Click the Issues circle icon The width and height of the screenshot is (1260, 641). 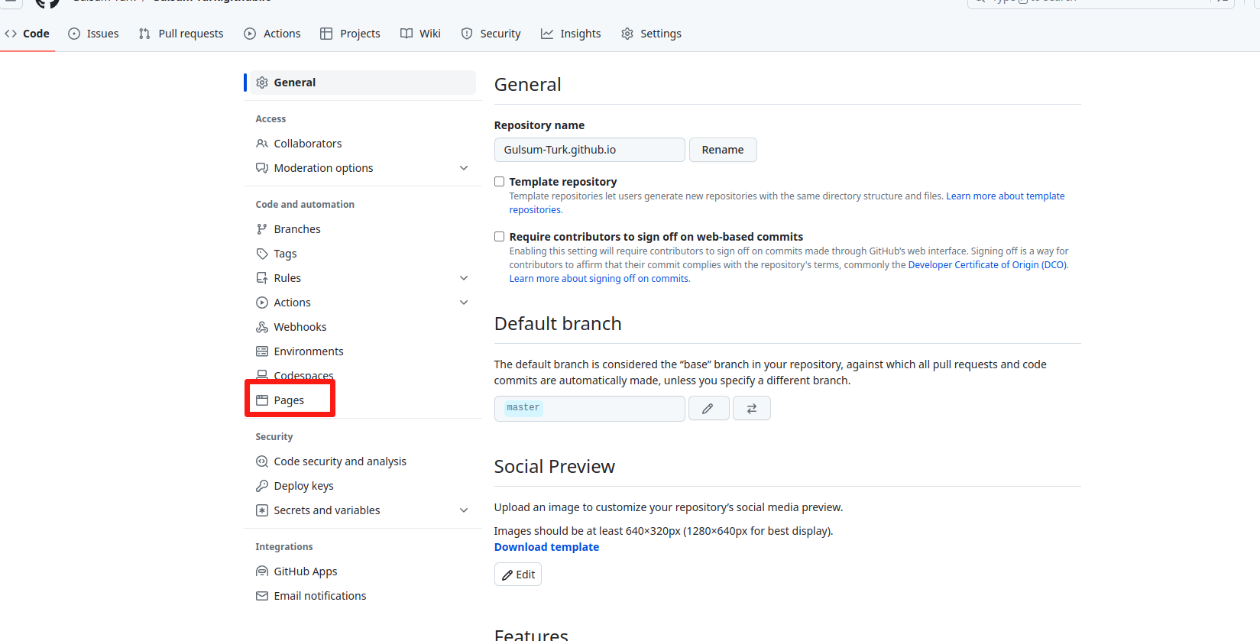point(74,34)
